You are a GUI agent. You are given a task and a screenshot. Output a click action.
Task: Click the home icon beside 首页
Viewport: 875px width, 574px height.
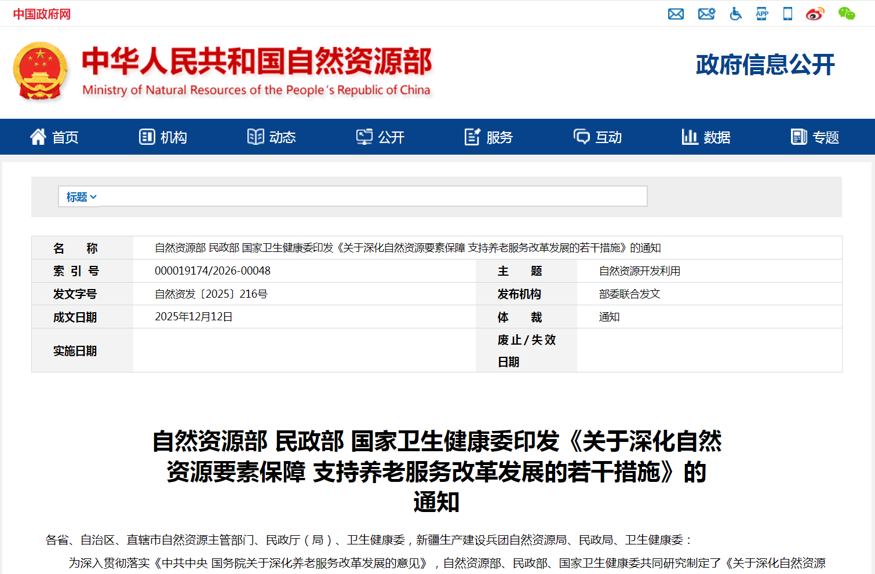(38, 136)
